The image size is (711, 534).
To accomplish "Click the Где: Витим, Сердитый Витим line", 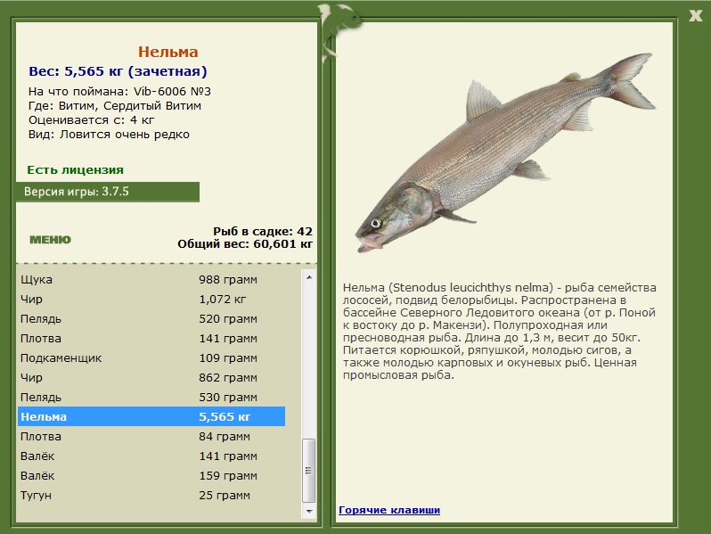I will (x=115, y=106).
